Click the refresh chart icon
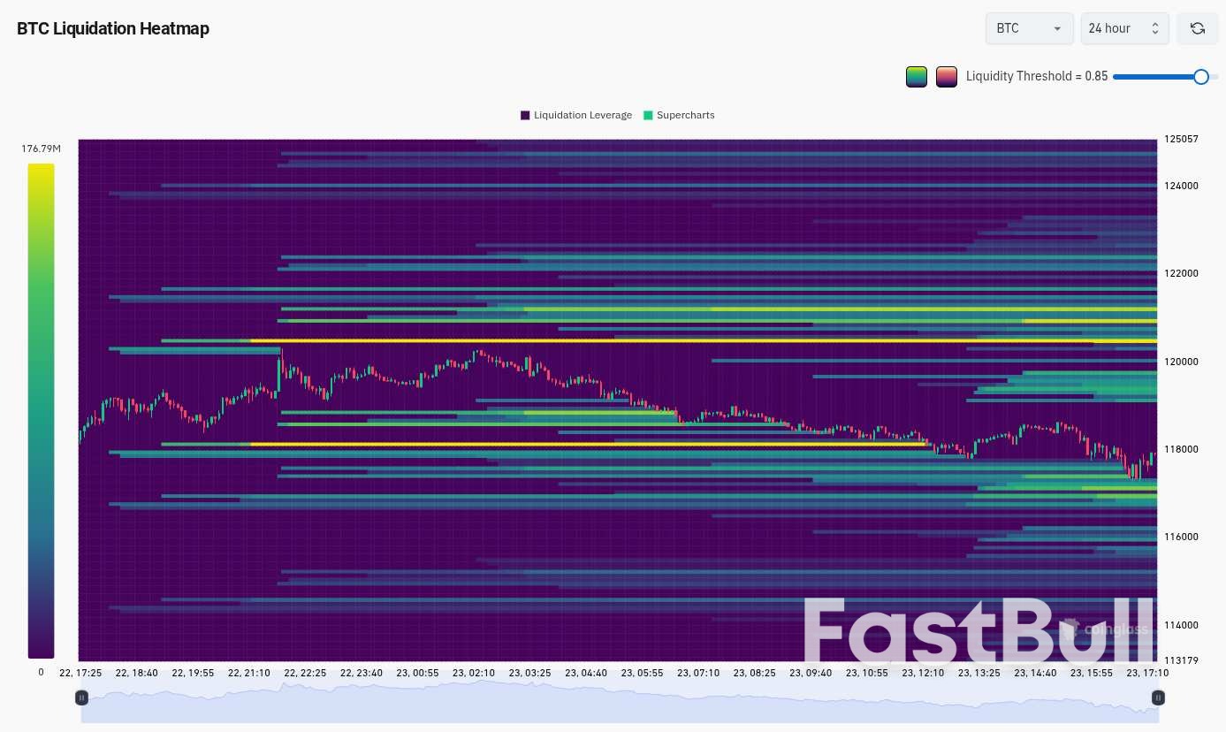 click(1198, 28)
